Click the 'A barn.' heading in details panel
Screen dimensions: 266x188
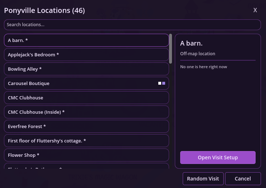(x=191, y=43)
